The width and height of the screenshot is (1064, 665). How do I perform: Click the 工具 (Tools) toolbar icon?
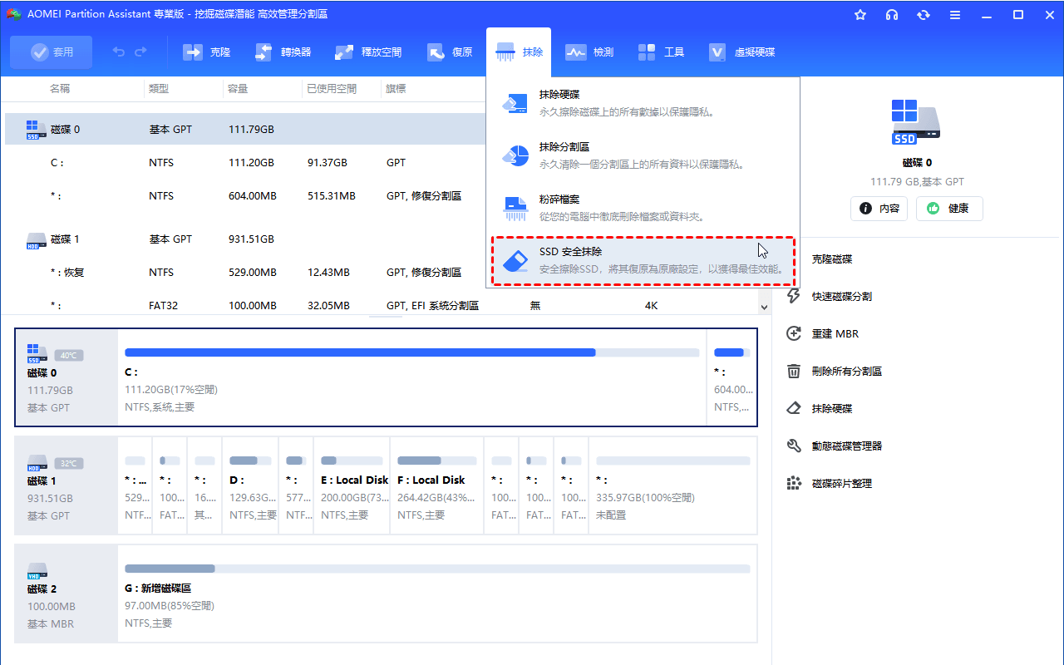point(661,52)
